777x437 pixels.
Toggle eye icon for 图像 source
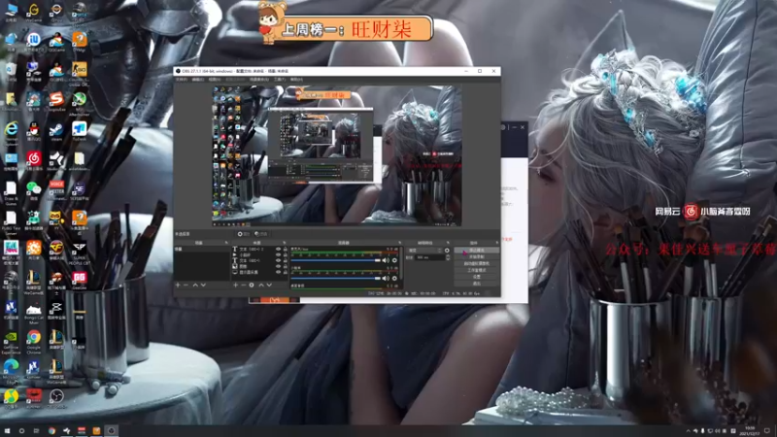278,266
